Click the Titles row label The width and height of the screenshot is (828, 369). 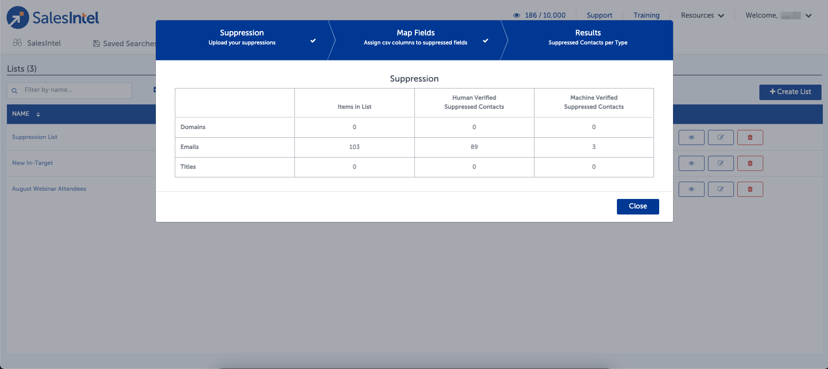point(188,167)
